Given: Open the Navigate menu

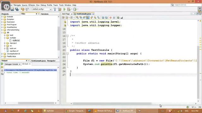Looking at the screenshot, I should pos(17,5).
